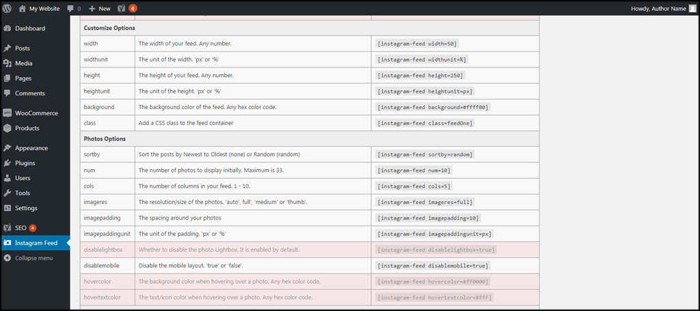Click the sortby=random shortcode example

pos(425,154)
